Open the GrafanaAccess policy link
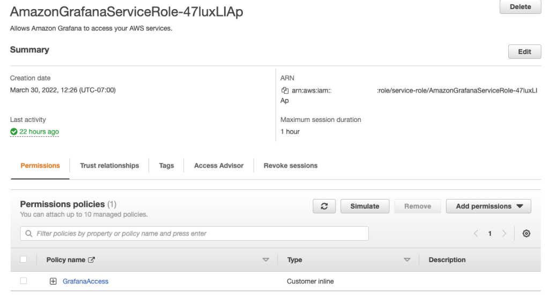This screenshot has height=298, width=549. [85, 281]
